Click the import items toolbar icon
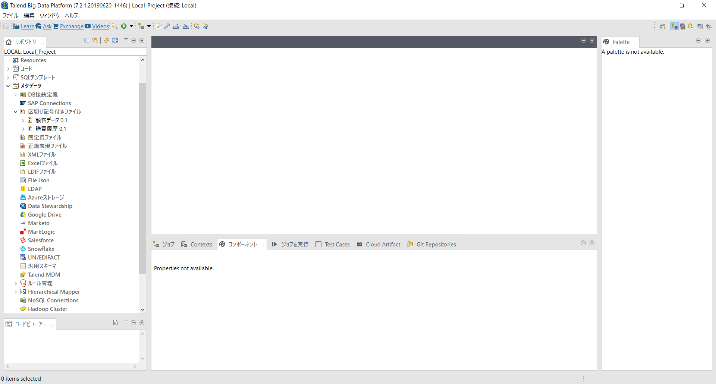The image size is (716, 384). point(186,26)
